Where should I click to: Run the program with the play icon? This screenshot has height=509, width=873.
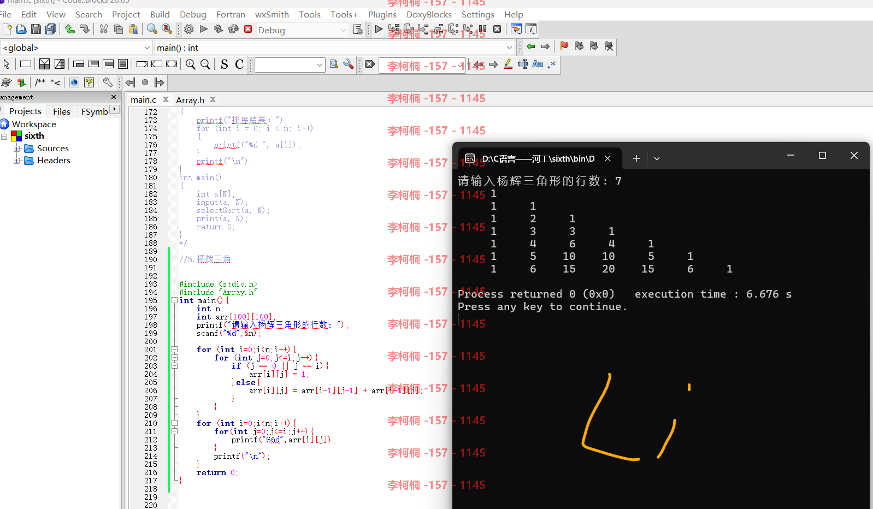tap(204, 29)
